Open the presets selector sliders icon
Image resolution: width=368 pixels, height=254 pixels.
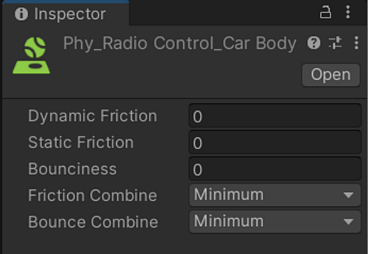tap(335, 43)
